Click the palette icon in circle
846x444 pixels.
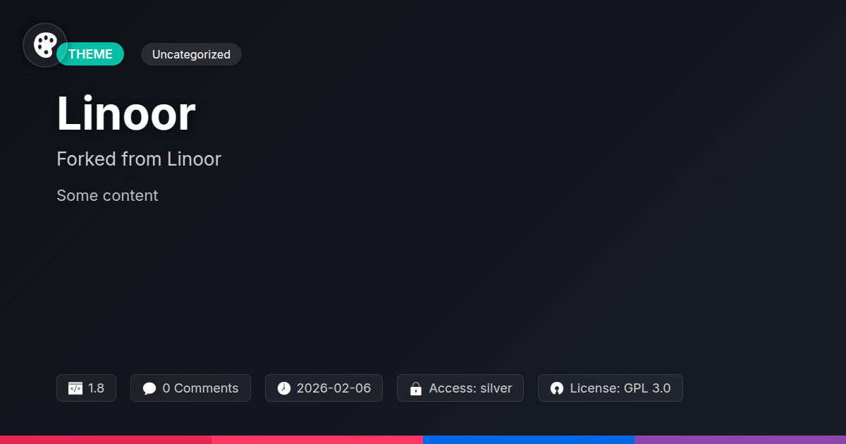[x=45, y=45]
